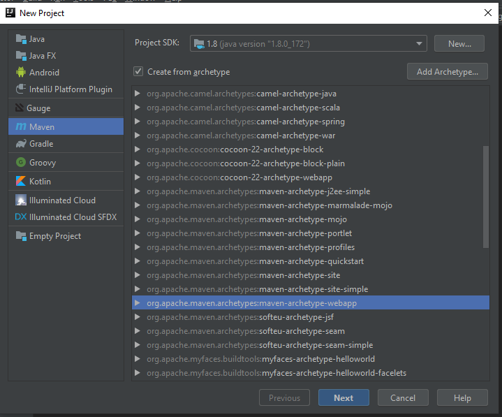Click the Next button

pyautogui.click(x=344, y=397)
